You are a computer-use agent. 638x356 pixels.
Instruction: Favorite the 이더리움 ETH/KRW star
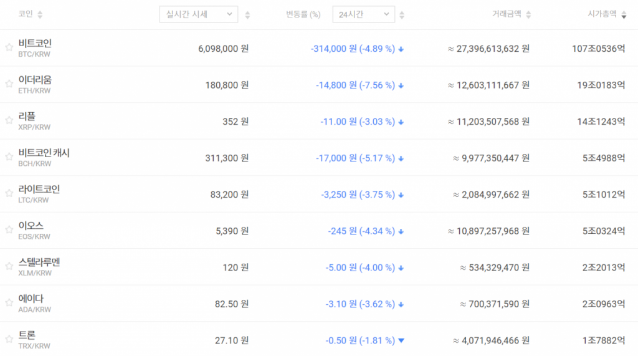9,84
